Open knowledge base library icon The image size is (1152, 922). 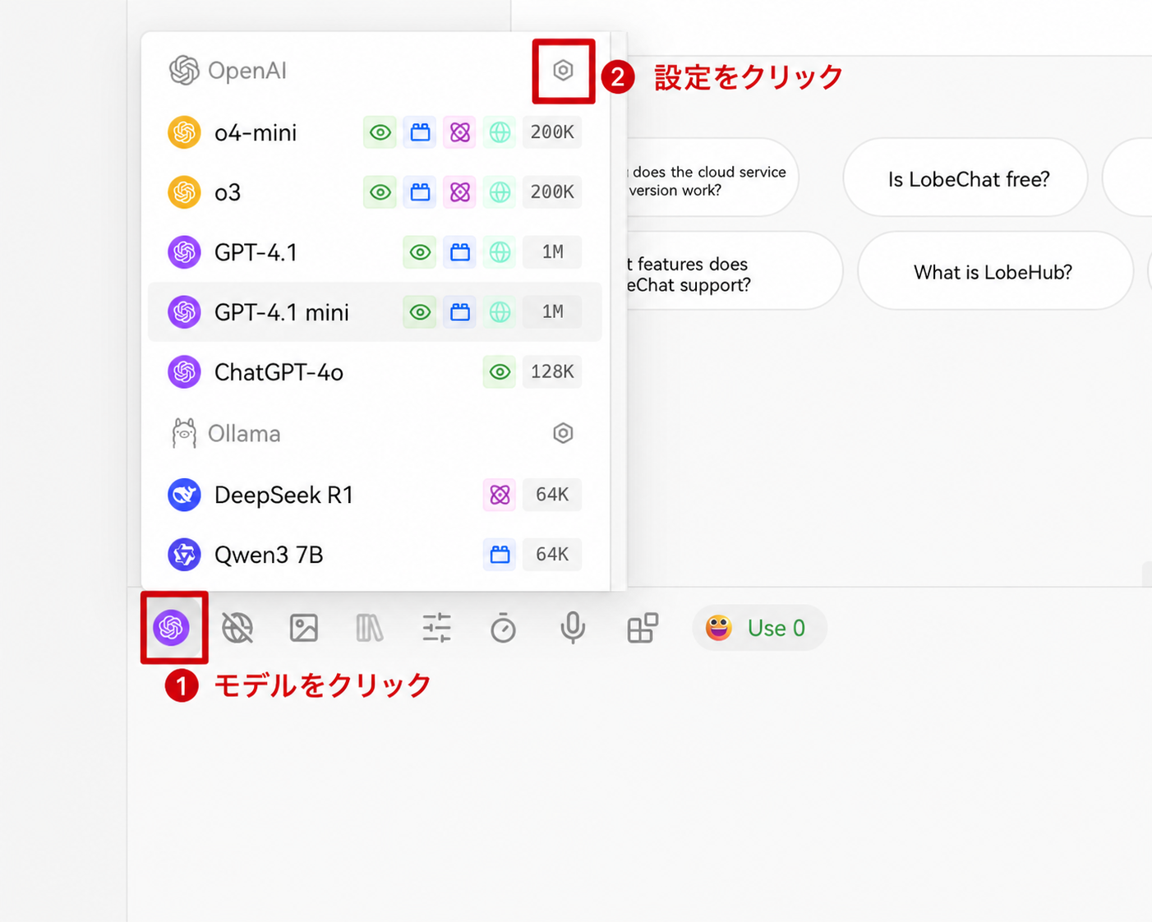(x=370, y=629)
